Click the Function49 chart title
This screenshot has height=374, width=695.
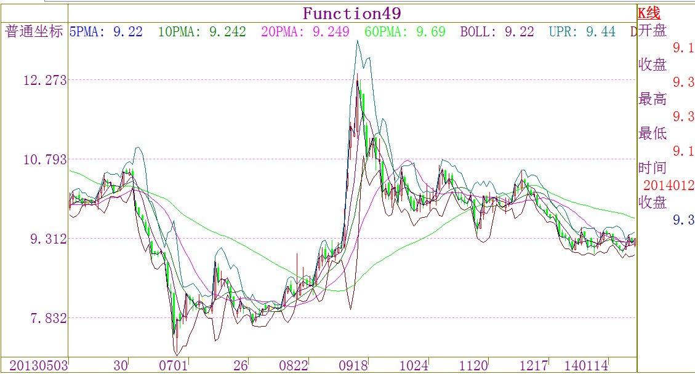click(352, 14)
